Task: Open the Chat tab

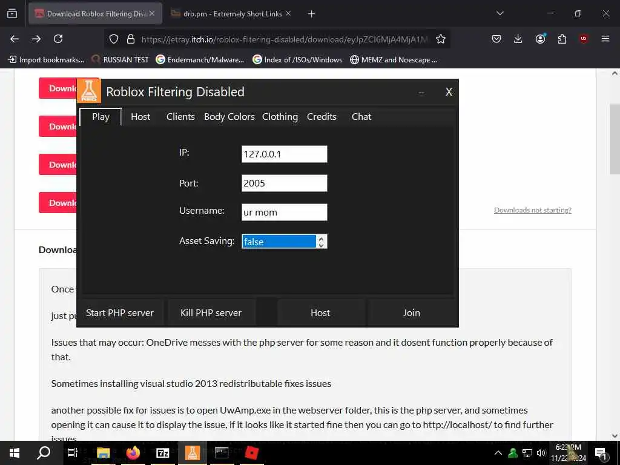Action: (x=361, y=117)
